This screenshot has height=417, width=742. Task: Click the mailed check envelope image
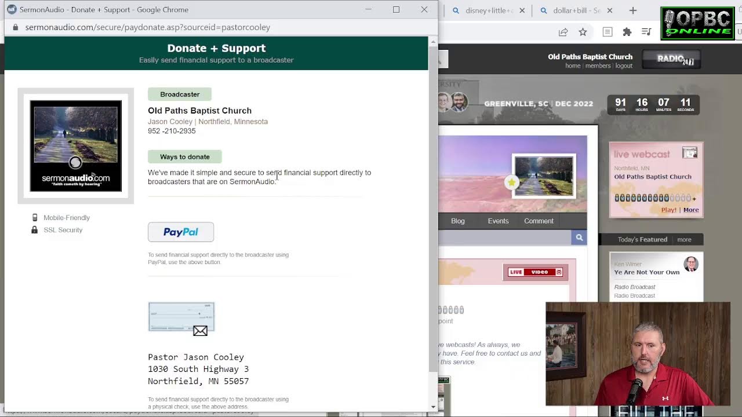click(x=181, y=318)
